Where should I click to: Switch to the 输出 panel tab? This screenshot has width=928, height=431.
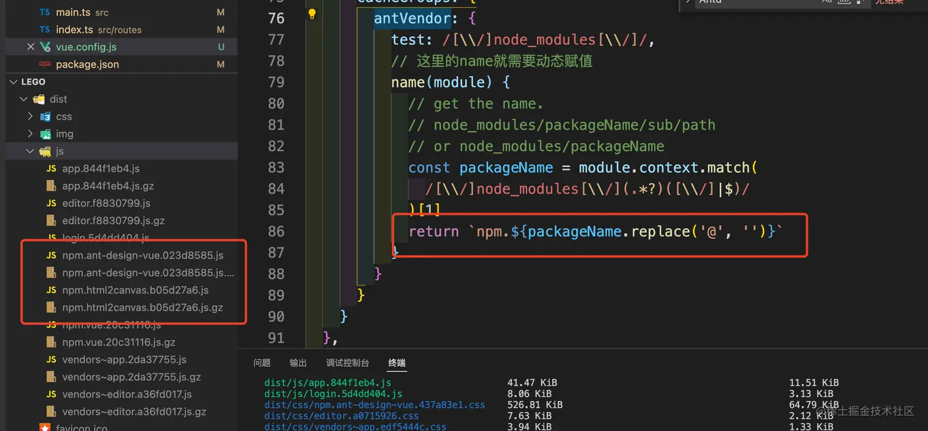298,363
